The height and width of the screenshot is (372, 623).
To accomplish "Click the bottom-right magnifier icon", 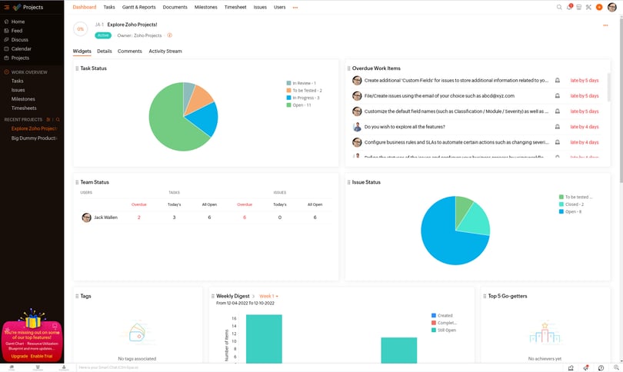I will pos(616,367).
